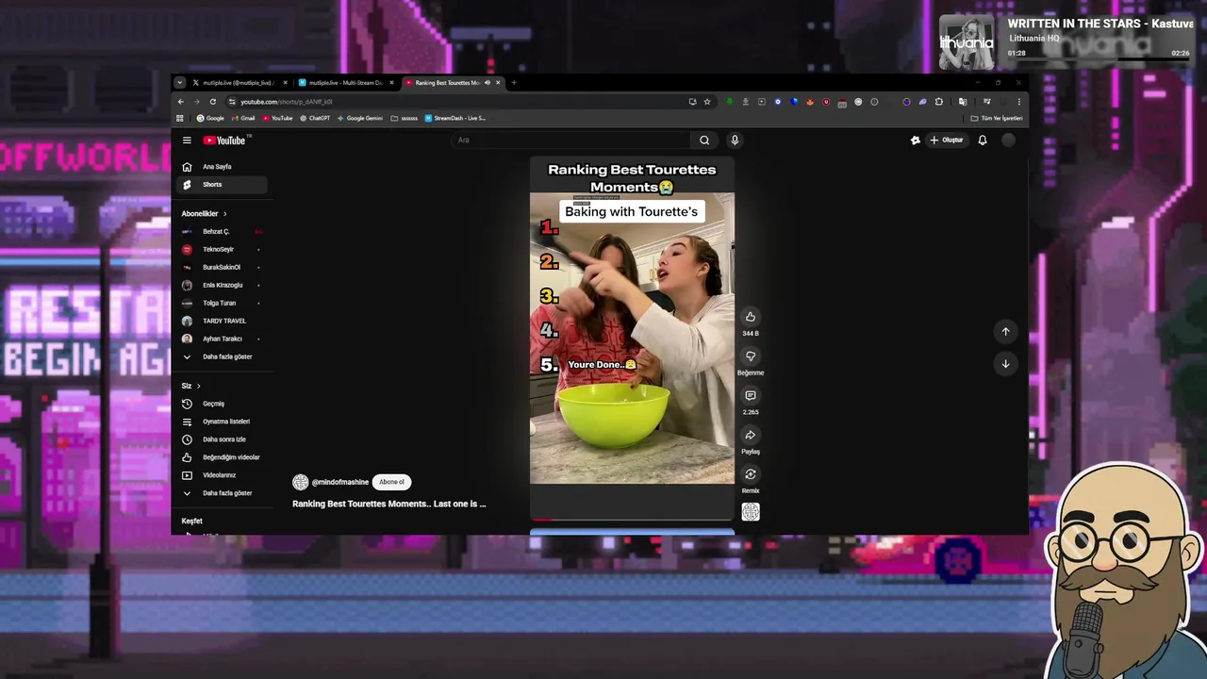Open the ssssss bookmark folder

tap(405, 119)
